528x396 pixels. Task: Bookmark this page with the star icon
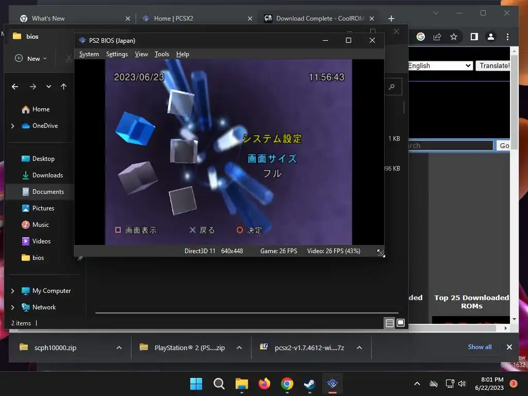tap(454, 37)
